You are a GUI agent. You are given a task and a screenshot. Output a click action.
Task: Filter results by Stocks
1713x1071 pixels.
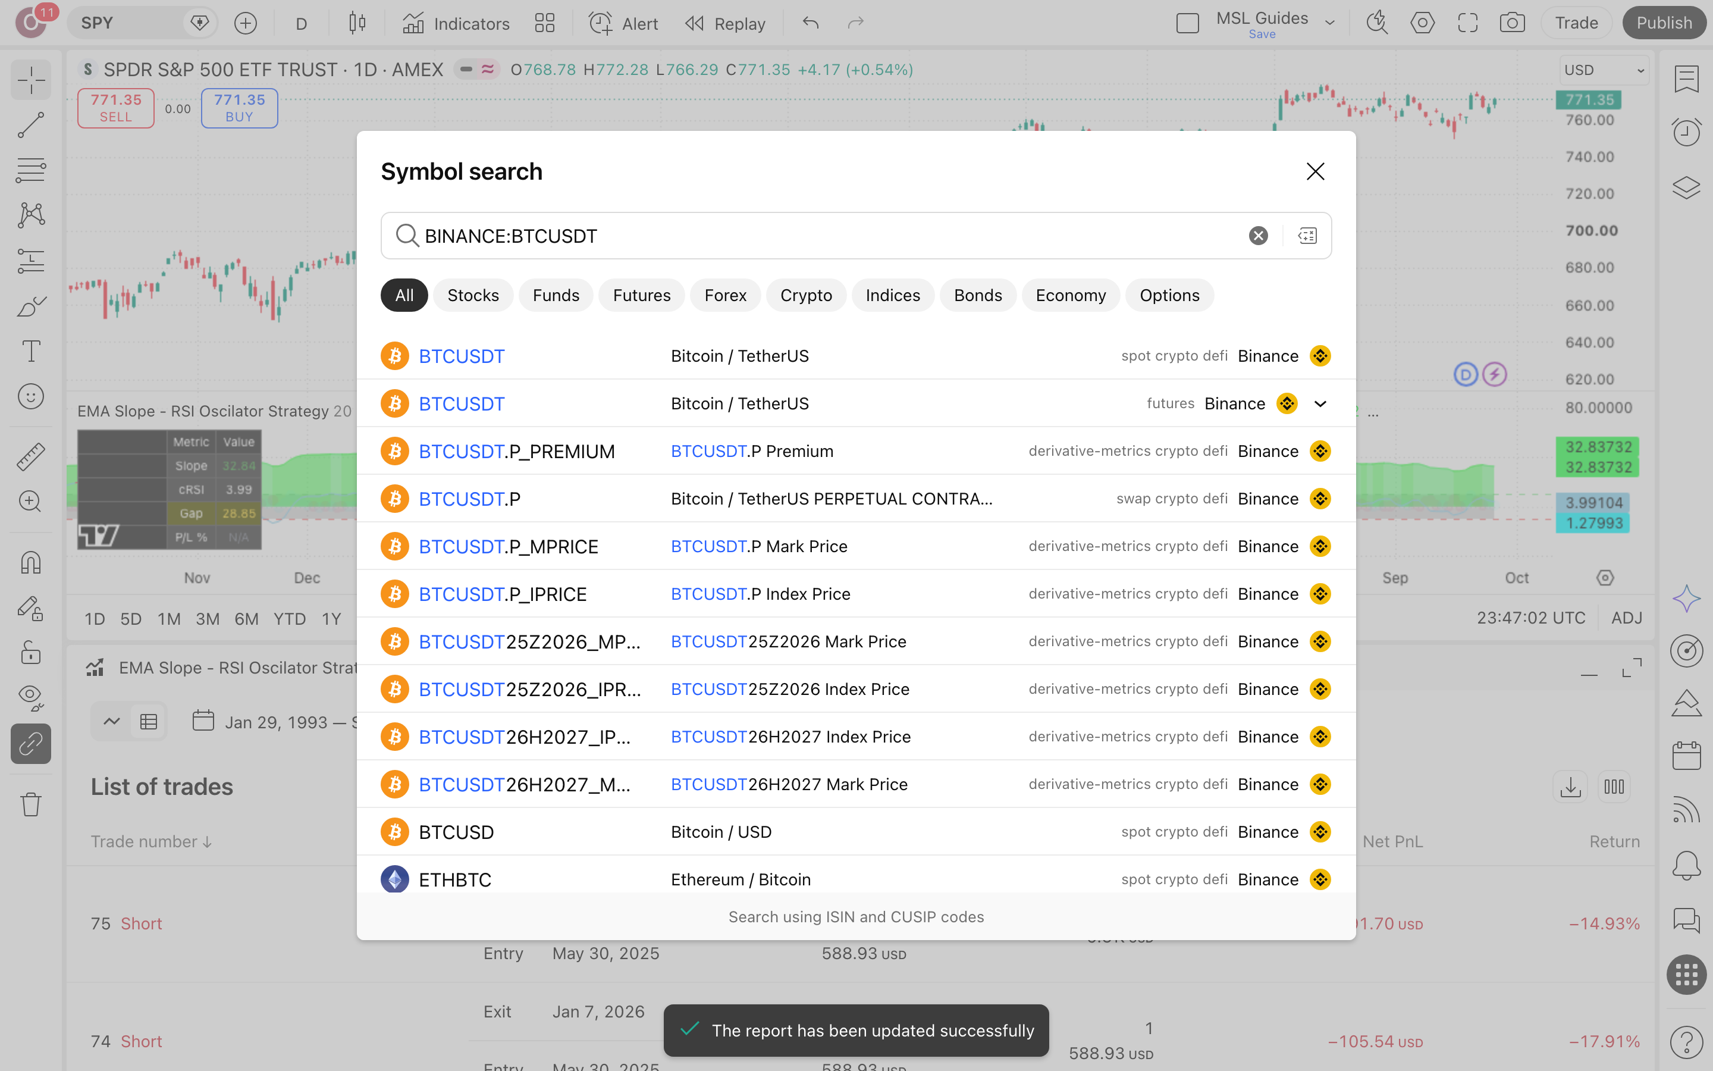pyautogui.click(x=473, y=295)
